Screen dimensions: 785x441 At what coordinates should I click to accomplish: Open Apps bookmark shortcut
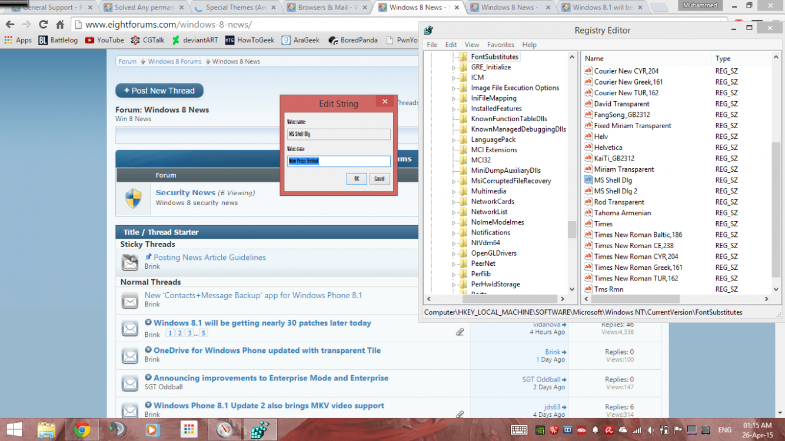pyautogui.click(x=18, y=40)
